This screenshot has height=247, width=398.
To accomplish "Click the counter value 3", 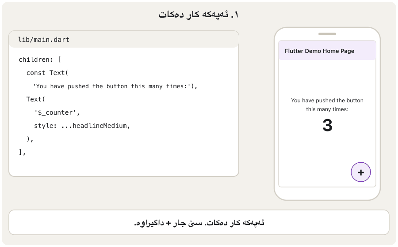I will 327,125.
